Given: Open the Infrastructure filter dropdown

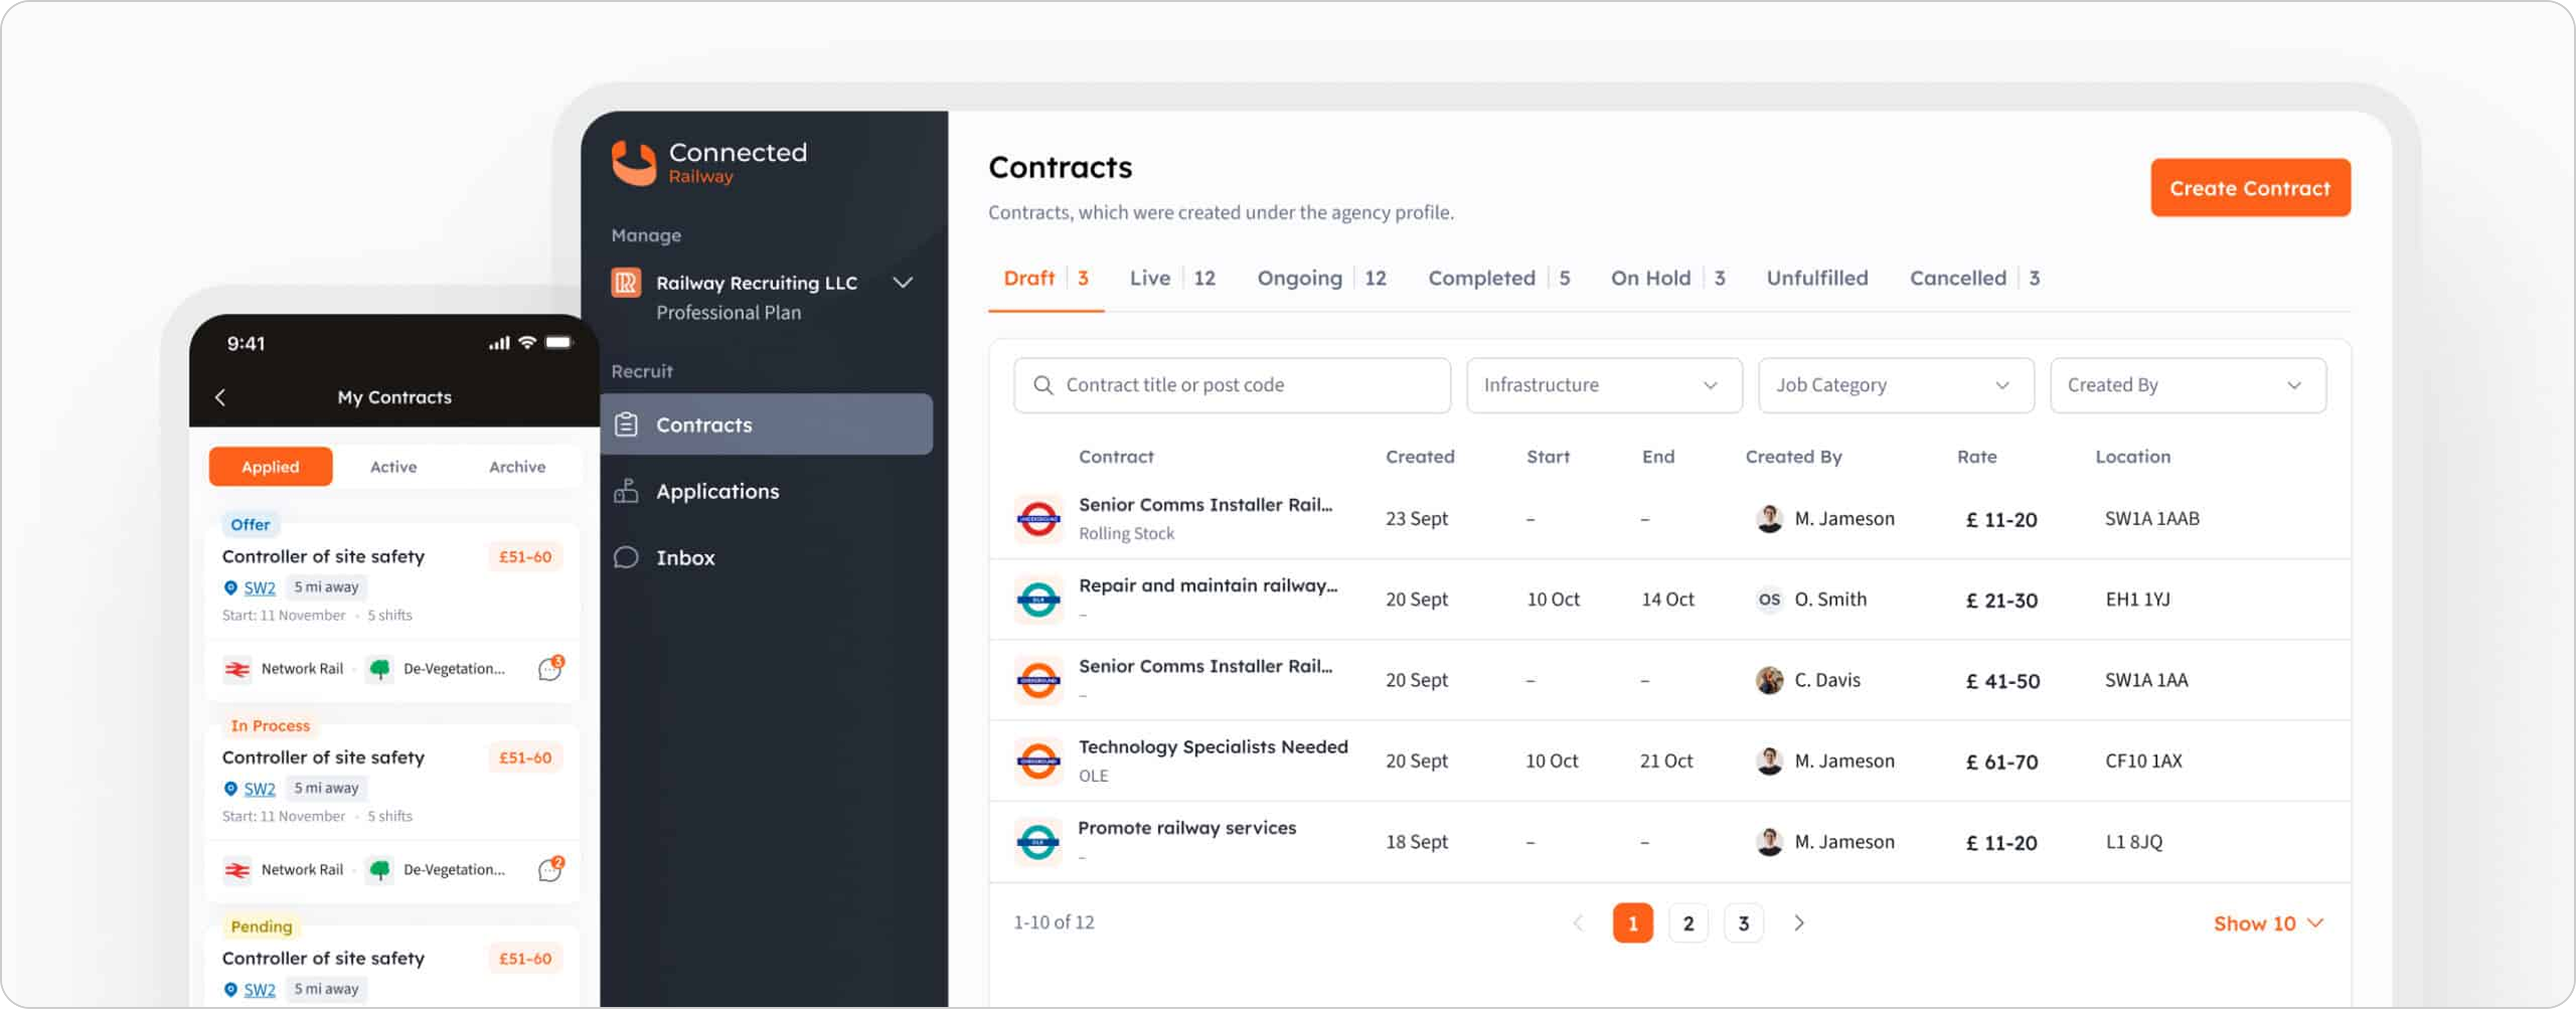Looking at the screenshot, I should pos(1603,385).
